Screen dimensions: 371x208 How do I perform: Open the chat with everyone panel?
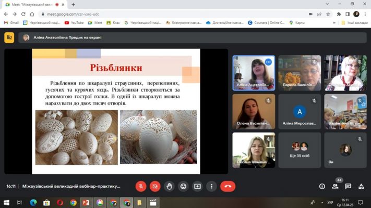[x=348, y=186]
